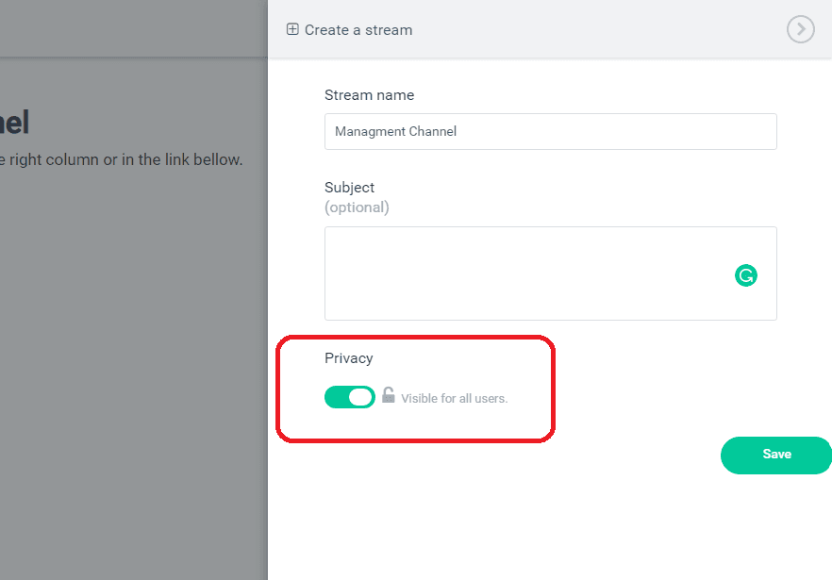Click the plus icon beside Create a stream

[x=292, y=29]
